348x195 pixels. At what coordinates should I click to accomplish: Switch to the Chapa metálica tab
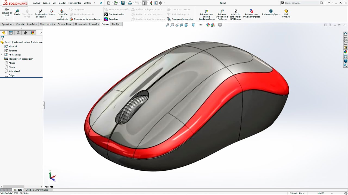(47, 24)
